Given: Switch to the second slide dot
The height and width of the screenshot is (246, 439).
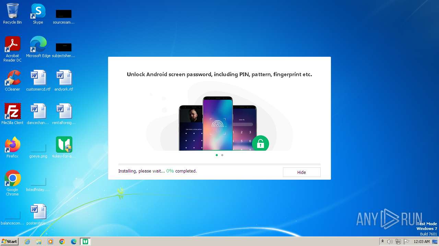Looking at the screenshot, I should 222,155.
